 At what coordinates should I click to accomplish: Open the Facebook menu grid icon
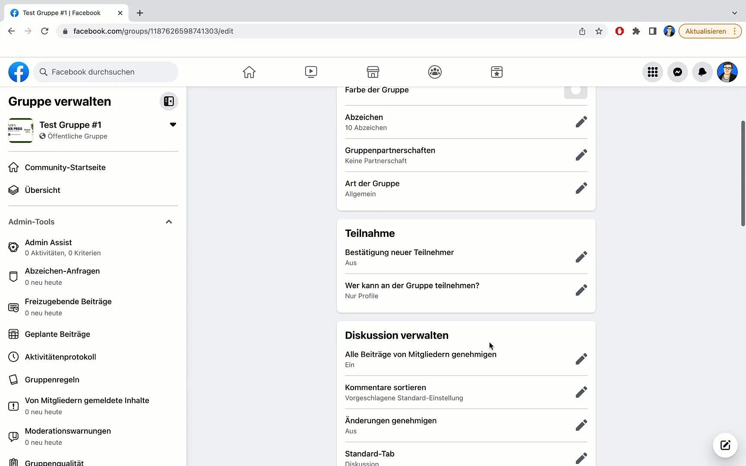pos(652,72)
